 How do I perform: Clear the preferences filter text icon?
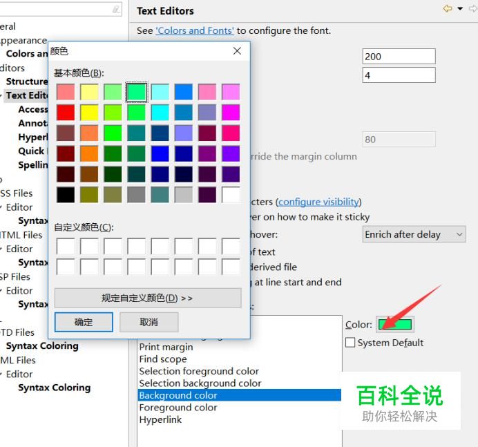coord(116,9)
